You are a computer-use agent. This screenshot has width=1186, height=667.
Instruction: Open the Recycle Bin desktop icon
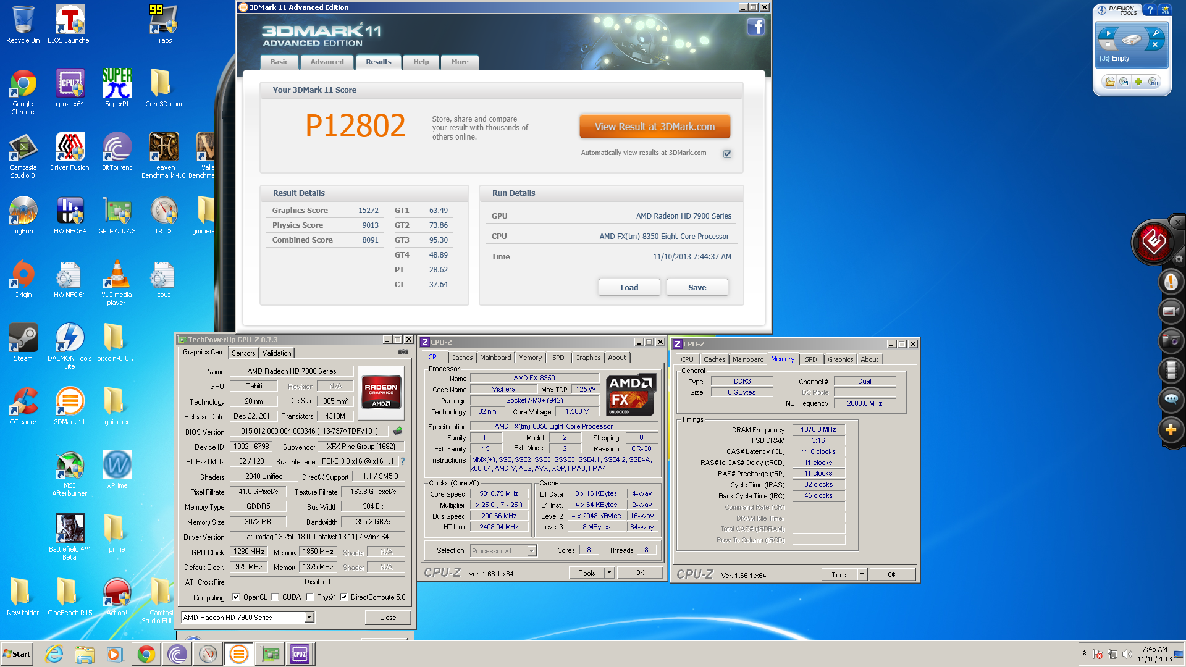[x=23, y=25]
